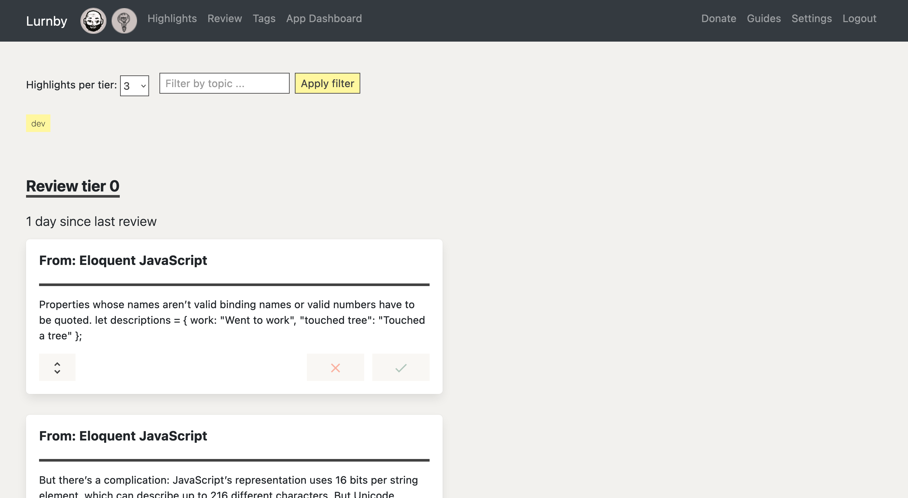Image resolution: width=908 pixels, height=498 pixels.
Task: Expand first highlight with up-down arrows
Action: (57, 367)
